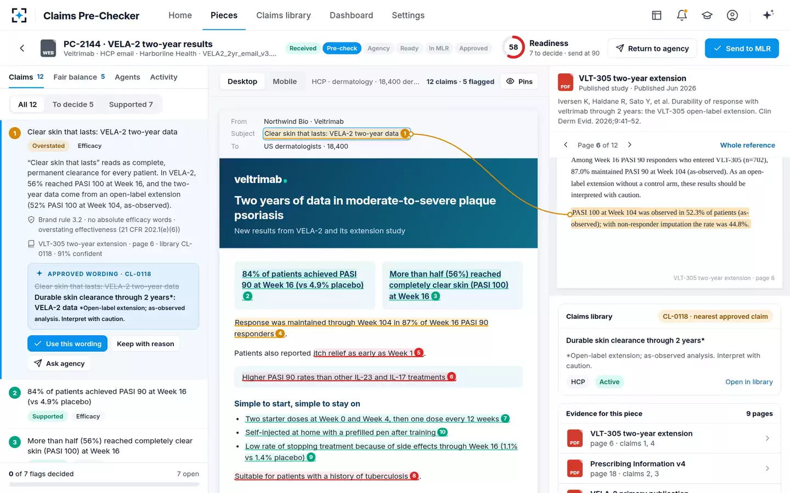
Task: Click Keep with reason button
Action: 145,343
